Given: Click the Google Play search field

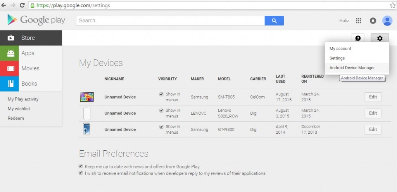Looking at the screenshot, I should 171,20.
